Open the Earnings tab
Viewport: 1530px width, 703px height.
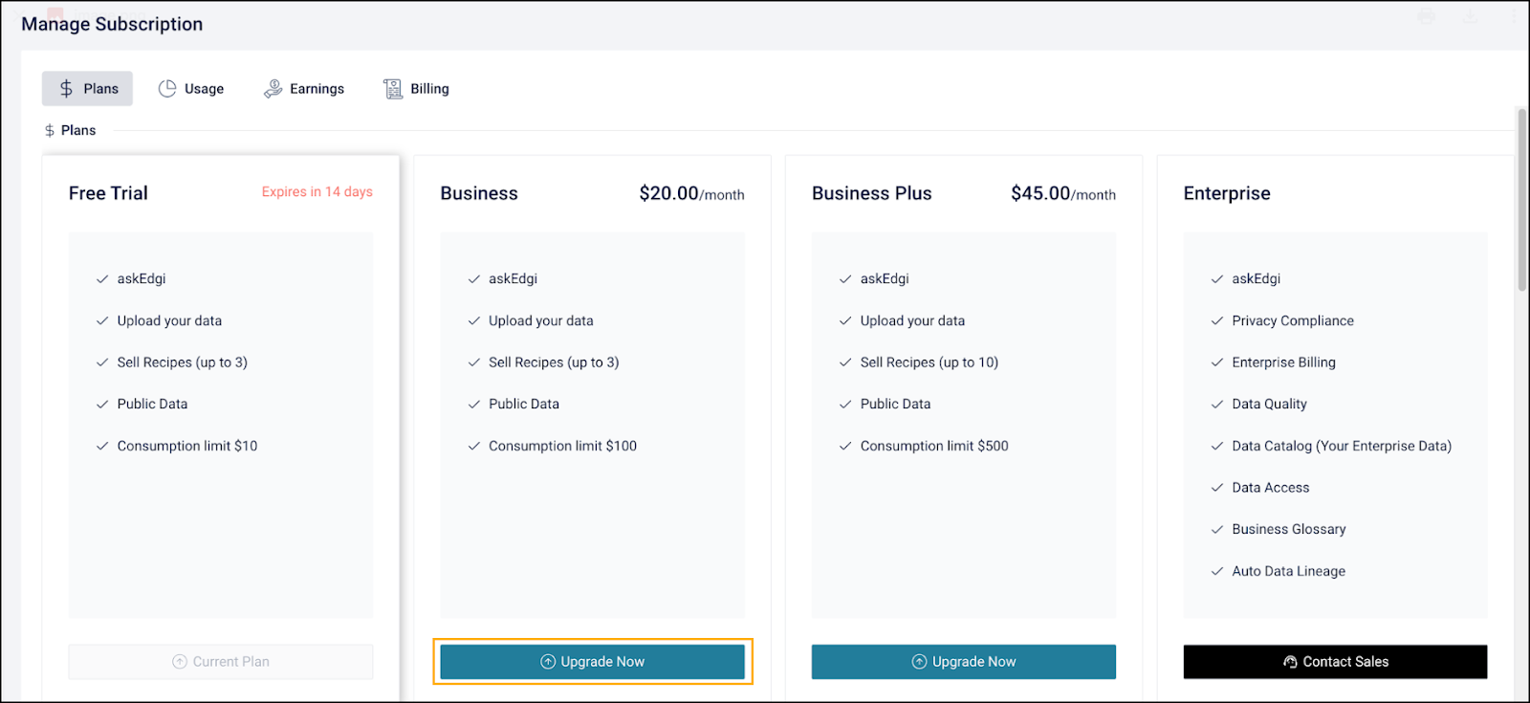[x=304, y=89]
